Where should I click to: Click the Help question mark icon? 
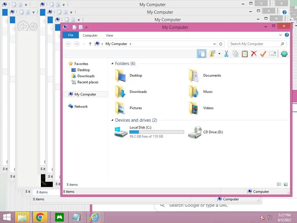point(287,35)
